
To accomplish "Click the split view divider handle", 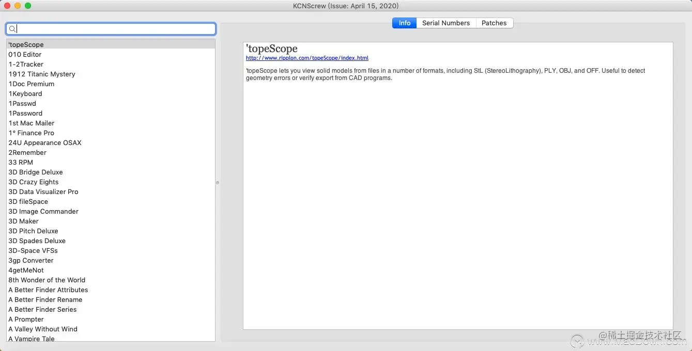I will click(x=218, y=182).
